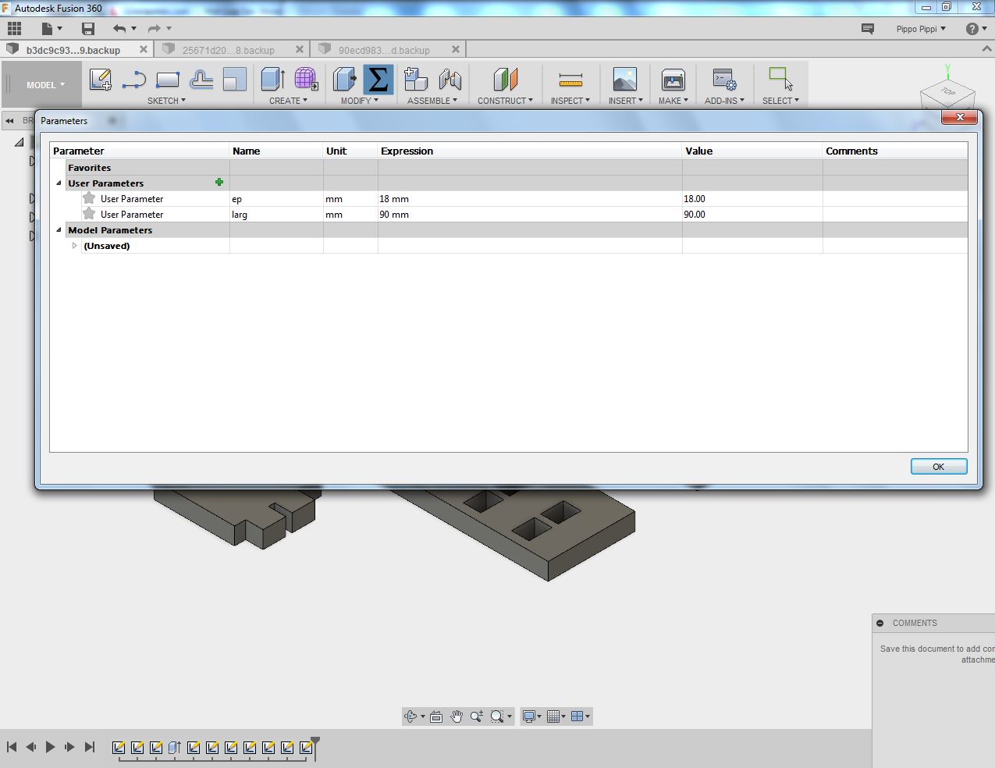
Task: Click the Change Parameters sigma icon
Action: point(378,79)
